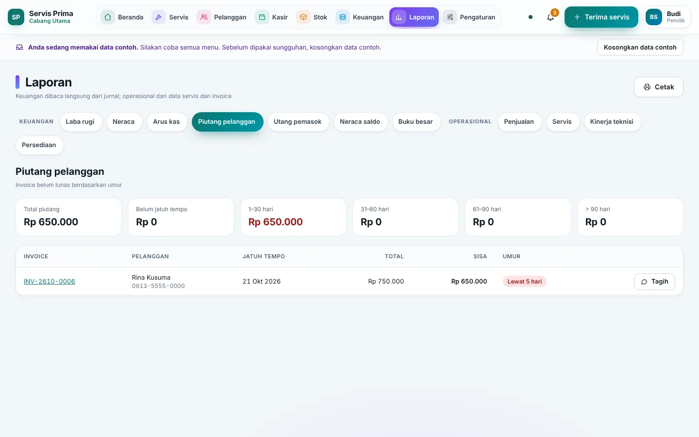Click customer name Rina Kusuma

pos(151,278)
